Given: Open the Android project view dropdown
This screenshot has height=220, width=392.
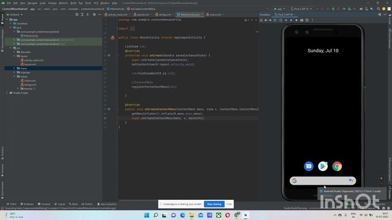Looking at the screenshot, I should coord(15,15).
